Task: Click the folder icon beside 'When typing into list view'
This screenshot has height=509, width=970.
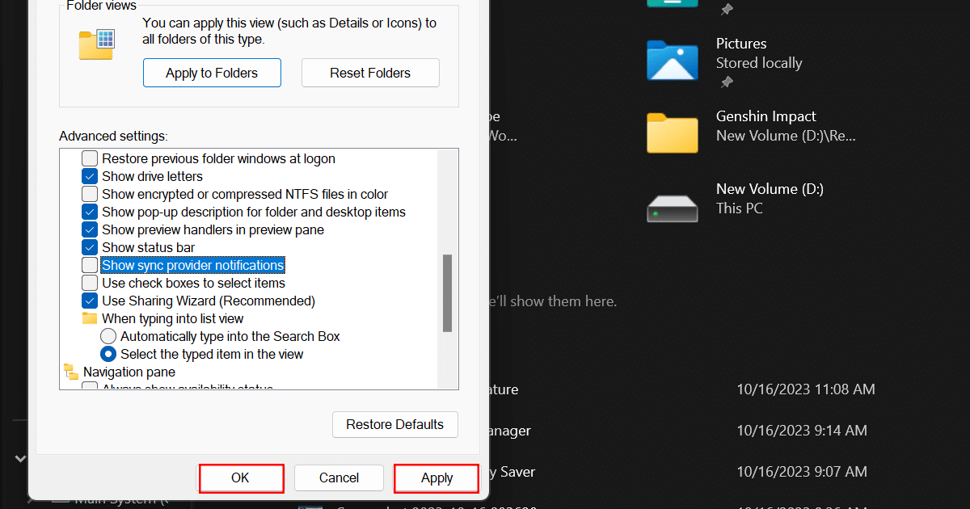Action: 90,318
